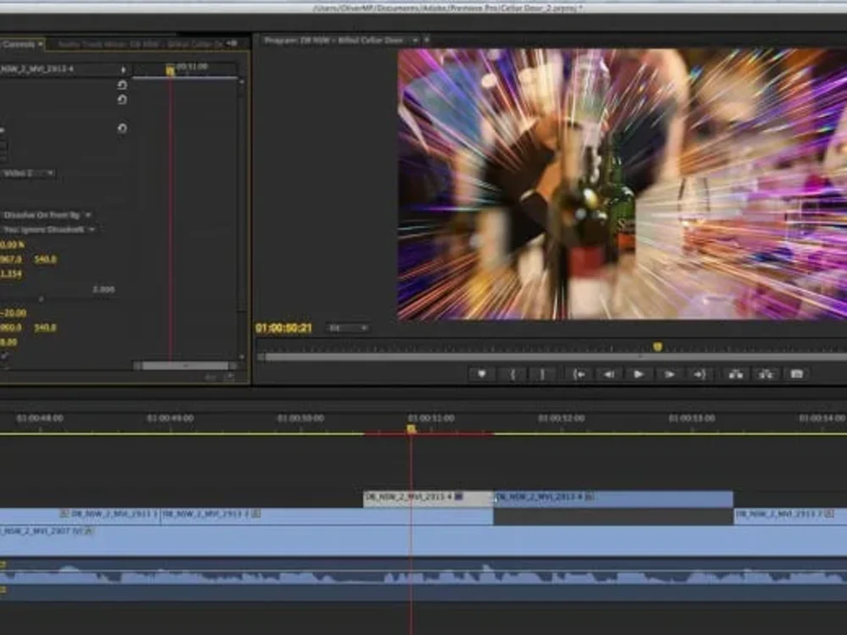Click the clip name header in Effect Controls

tap(36, 69)
